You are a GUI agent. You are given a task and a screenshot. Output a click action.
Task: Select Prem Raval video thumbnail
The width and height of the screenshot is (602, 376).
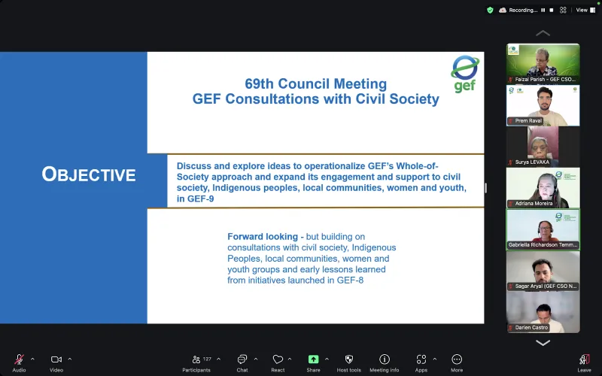[543, 105]
